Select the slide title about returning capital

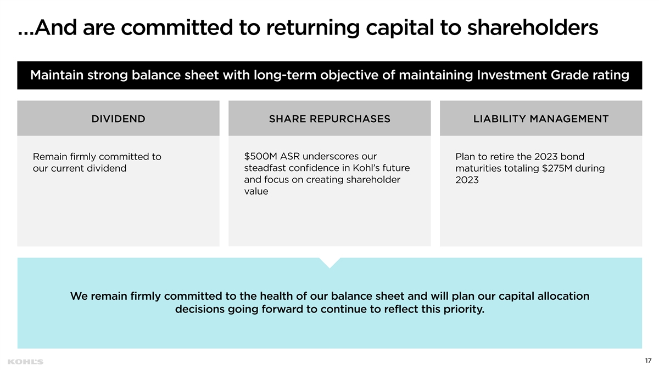point(308,28)
